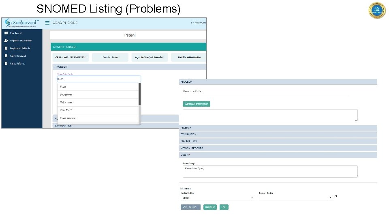Screen dimensions: 389x219
Task: Click the Register New Patient person icon
Action: 6,41
